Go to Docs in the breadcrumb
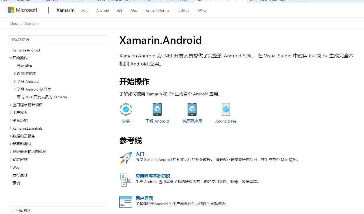The height and width of the screenshot is (214, 364). click(14, 23)
